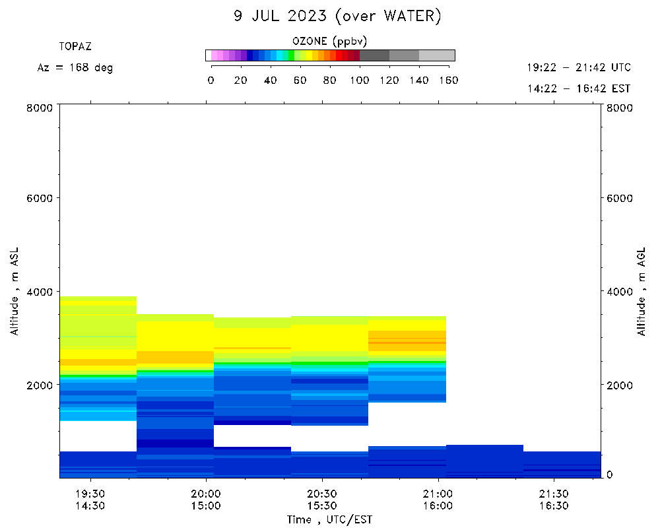
Task: Click the chart title '9 JUL 2023 (over WATER)'
Action: (x=337, y=16)
